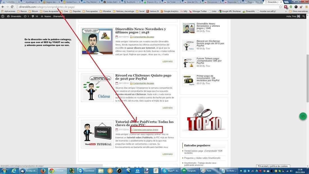View the 10 pending comments in admin bar
The width and height of the screenshot is (309, 174).
click(35, 16)
